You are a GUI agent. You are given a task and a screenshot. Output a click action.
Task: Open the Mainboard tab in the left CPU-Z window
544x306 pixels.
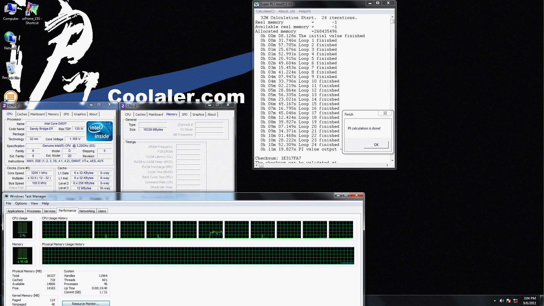coord(37,114)
